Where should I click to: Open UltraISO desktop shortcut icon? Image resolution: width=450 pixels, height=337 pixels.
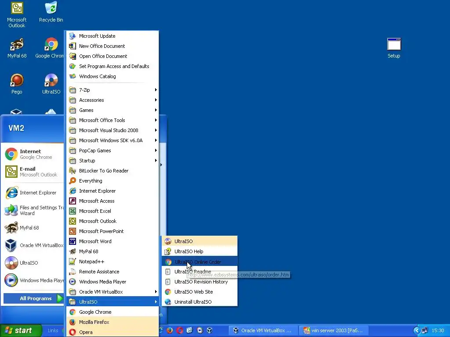pos(51,84)
